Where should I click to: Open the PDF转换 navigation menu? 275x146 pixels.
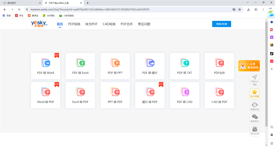point(74,24)
